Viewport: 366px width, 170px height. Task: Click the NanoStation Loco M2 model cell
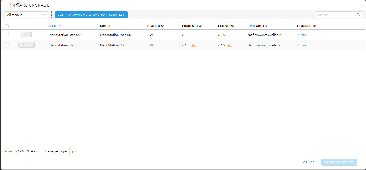pyautogui.click(x=116, y=35)
